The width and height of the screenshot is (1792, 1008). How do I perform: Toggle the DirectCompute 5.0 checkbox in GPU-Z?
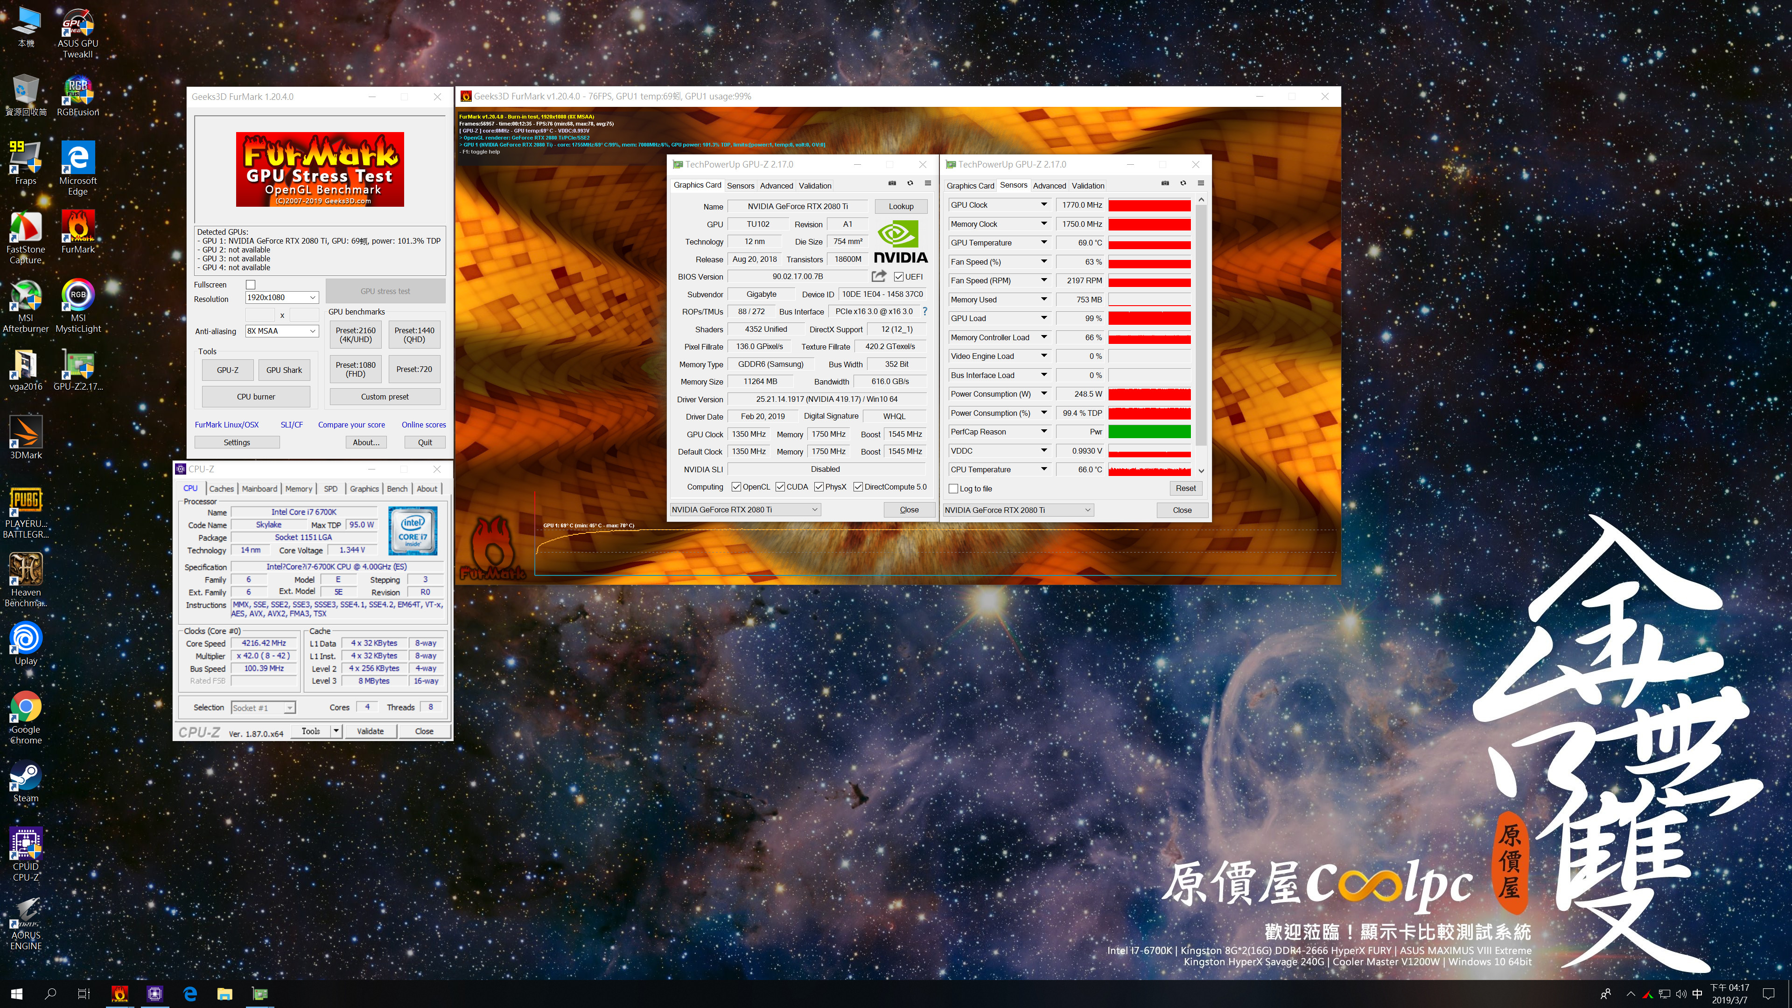pos(858,487)
